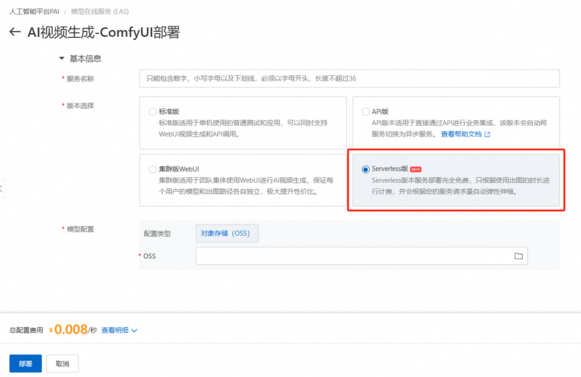The width and height of the screenshot is (581, 377).
Task: Click the 服务名称 field label
Action: point(80,79)
